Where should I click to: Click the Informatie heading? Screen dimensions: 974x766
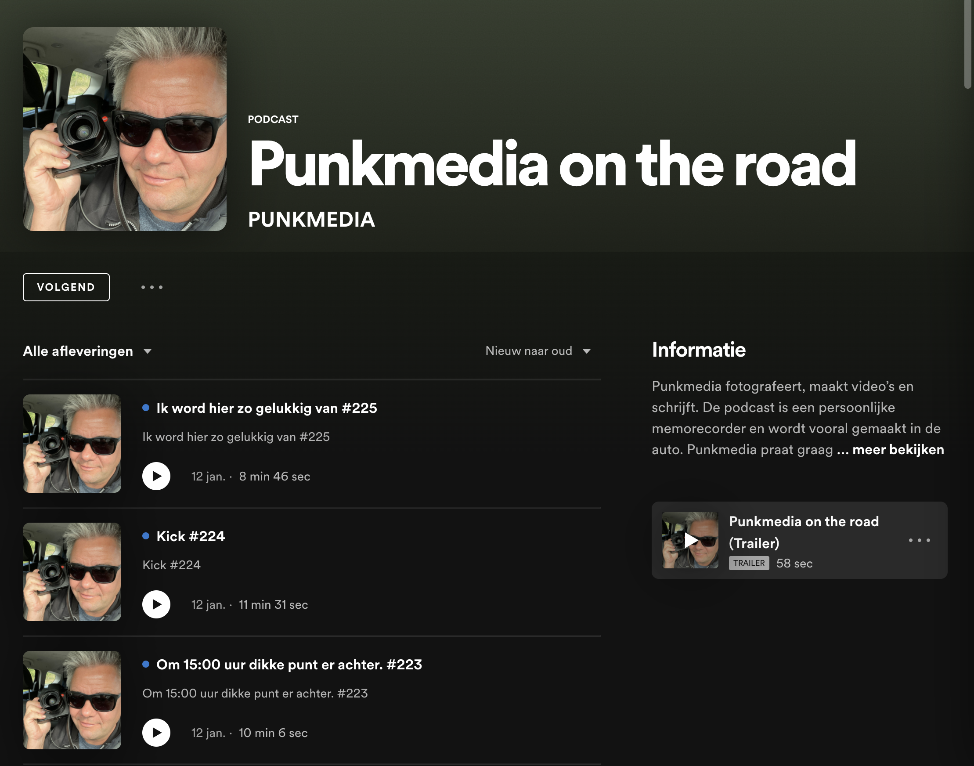pyautogui.click(x=699, y=350)
